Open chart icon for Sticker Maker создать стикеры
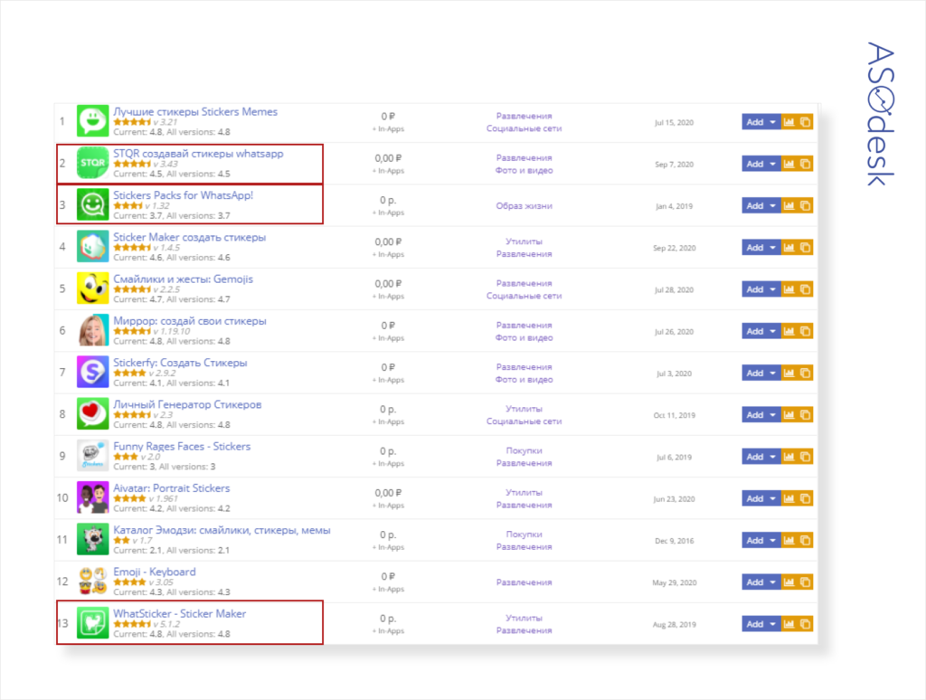Viewport: 926px width, 700px height. click(x=789, y=248)
